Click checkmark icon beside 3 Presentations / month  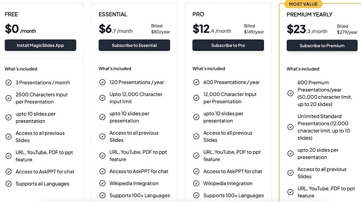point(9,82)
